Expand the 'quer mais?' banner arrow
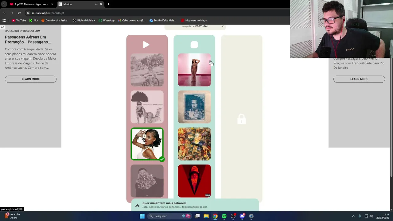The height and width of the screenshot is (221, 393). (x=137, y=205)
